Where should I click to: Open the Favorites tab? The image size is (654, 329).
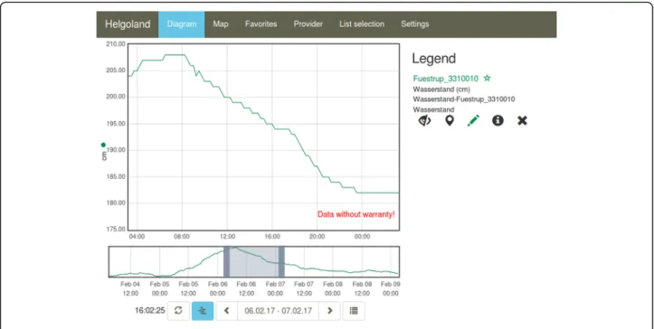261,24
